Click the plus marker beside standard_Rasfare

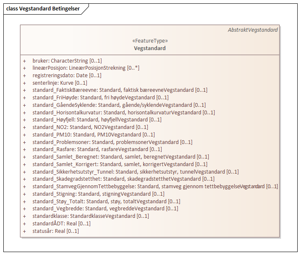click(x=25, y=149)
